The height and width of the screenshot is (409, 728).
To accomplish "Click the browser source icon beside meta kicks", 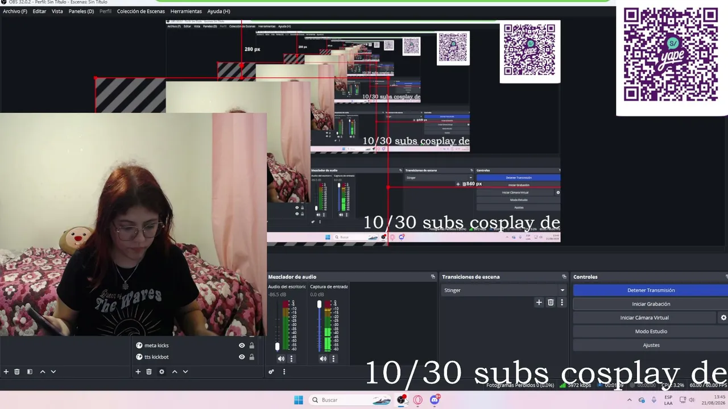I will point(139,345).
